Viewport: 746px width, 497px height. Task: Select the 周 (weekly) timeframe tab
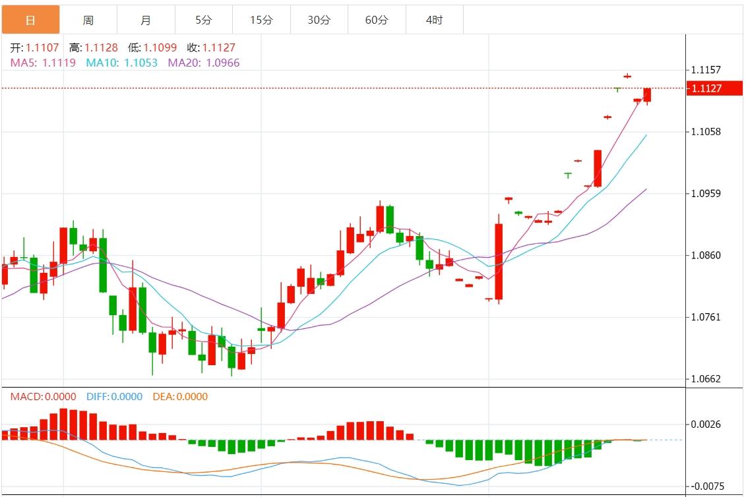(88, 20)
